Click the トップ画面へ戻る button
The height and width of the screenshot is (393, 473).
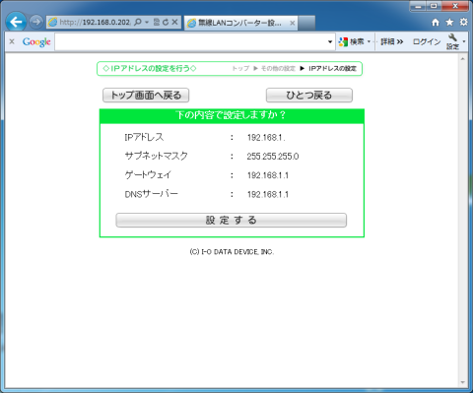click(x=146, y=96)
